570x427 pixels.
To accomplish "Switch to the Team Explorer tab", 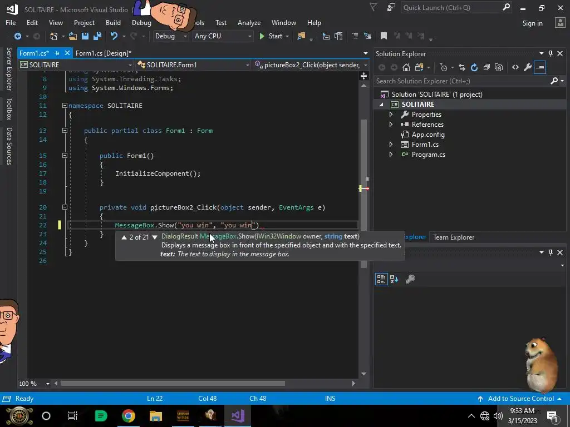I will coord(454,237).
